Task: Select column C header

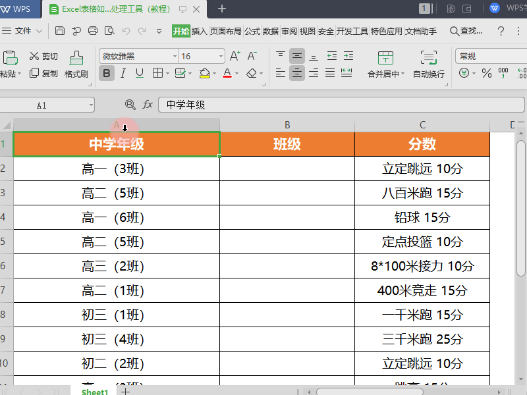Action: 422,125
